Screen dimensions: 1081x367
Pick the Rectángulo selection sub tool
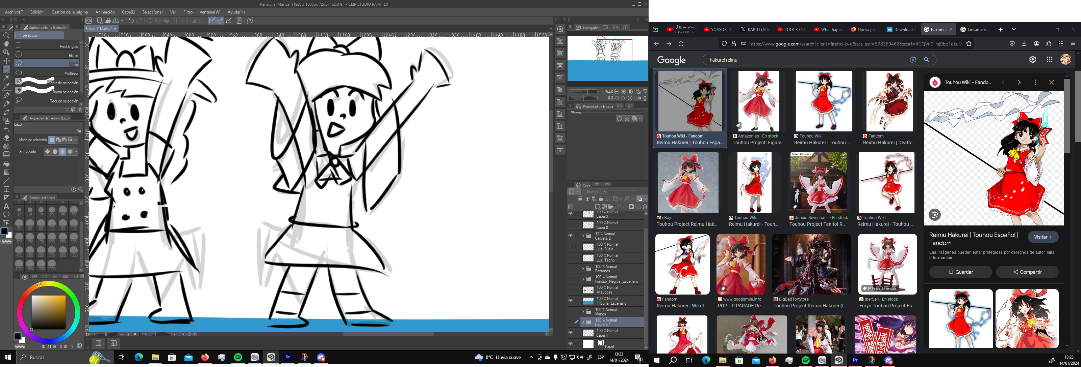click(47, 45)
